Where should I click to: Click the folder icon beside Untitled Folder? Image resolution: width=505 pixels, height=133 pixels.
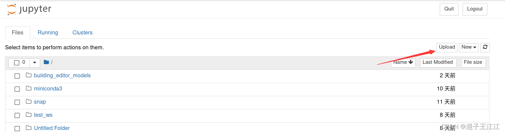tap(29, 128)
